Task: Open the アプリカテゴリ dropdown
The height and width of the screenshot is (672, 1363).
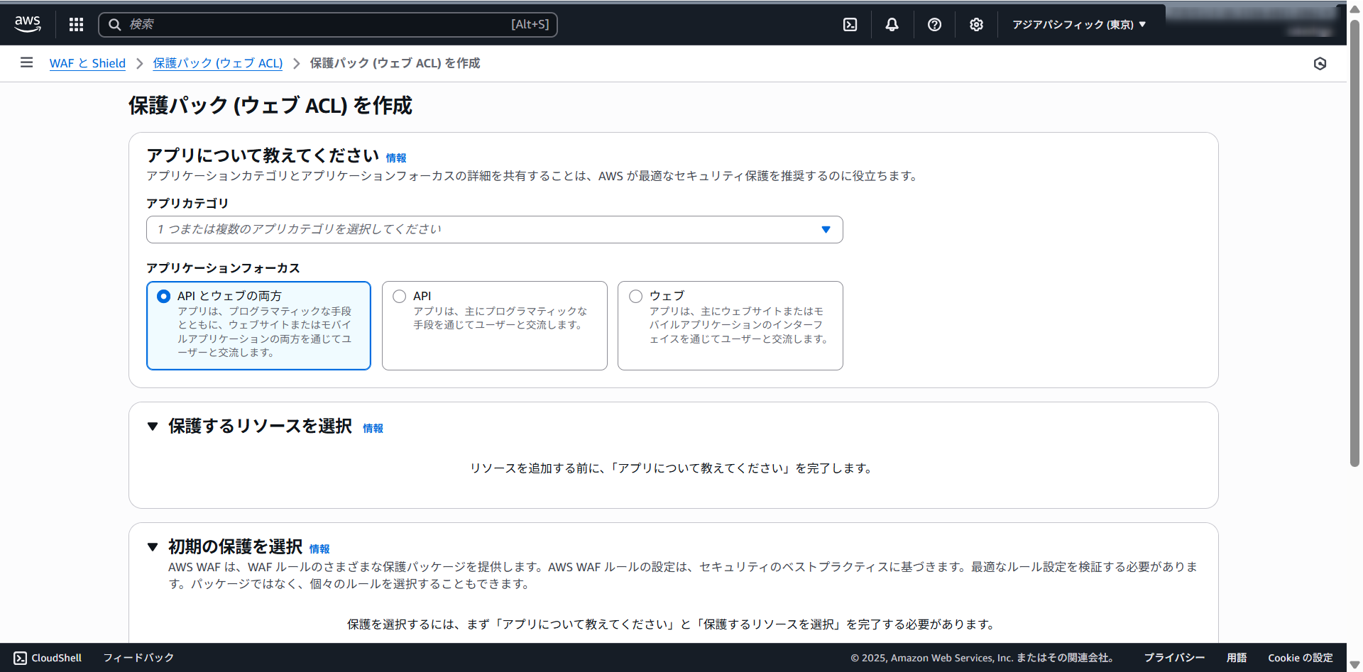Action: [x=494, y=229]
